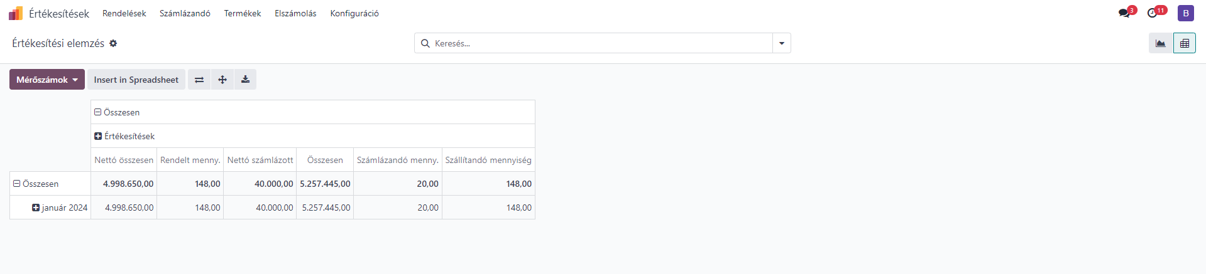Focus the Keresés search field
Viewport: 1206px width, 274px height.
[600, 43]
